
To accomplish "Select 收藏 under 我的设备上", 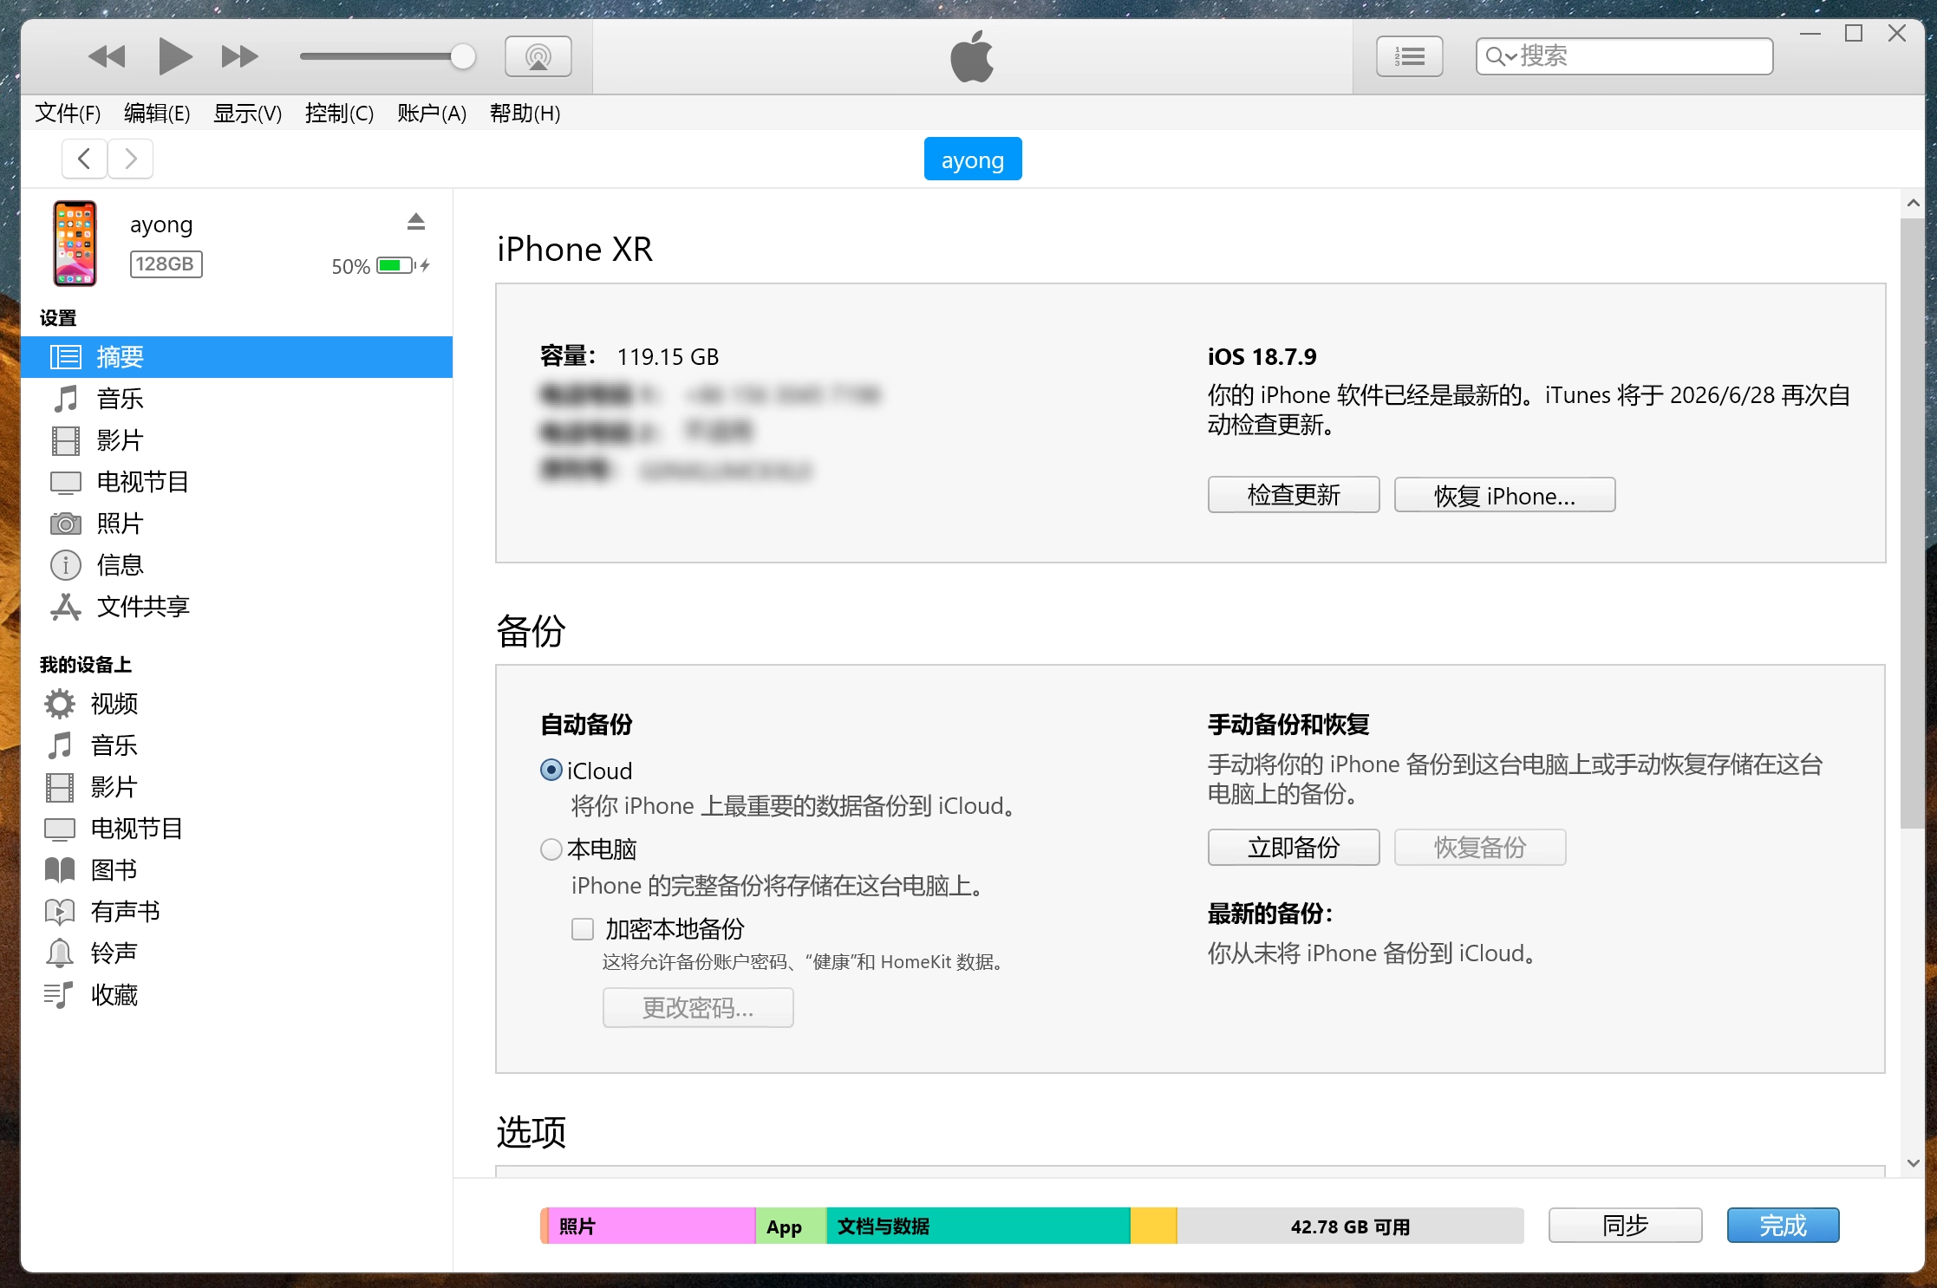I will (237, 995).
